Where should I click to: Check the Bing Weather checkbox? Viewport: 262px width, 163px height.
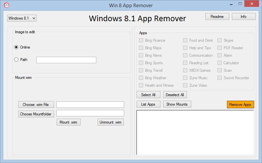141,78
